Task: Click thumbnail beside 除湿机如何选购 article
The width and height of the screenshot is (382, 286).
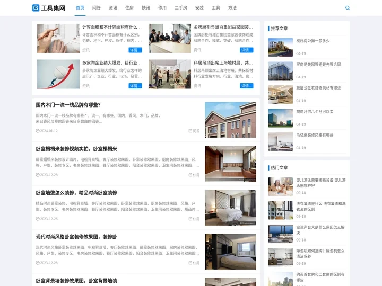Action: click(281, 257)
